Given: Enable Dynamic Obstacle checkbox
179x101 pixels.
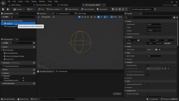Looking at the screenshot, I should point(147,65).
